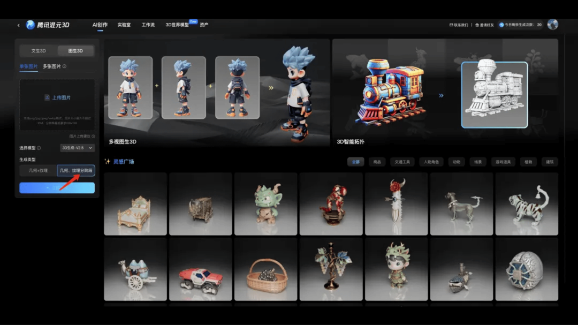Open the red monster truck thumbnail
Viewport: 578px width, 325px height.
click(201, 269)
